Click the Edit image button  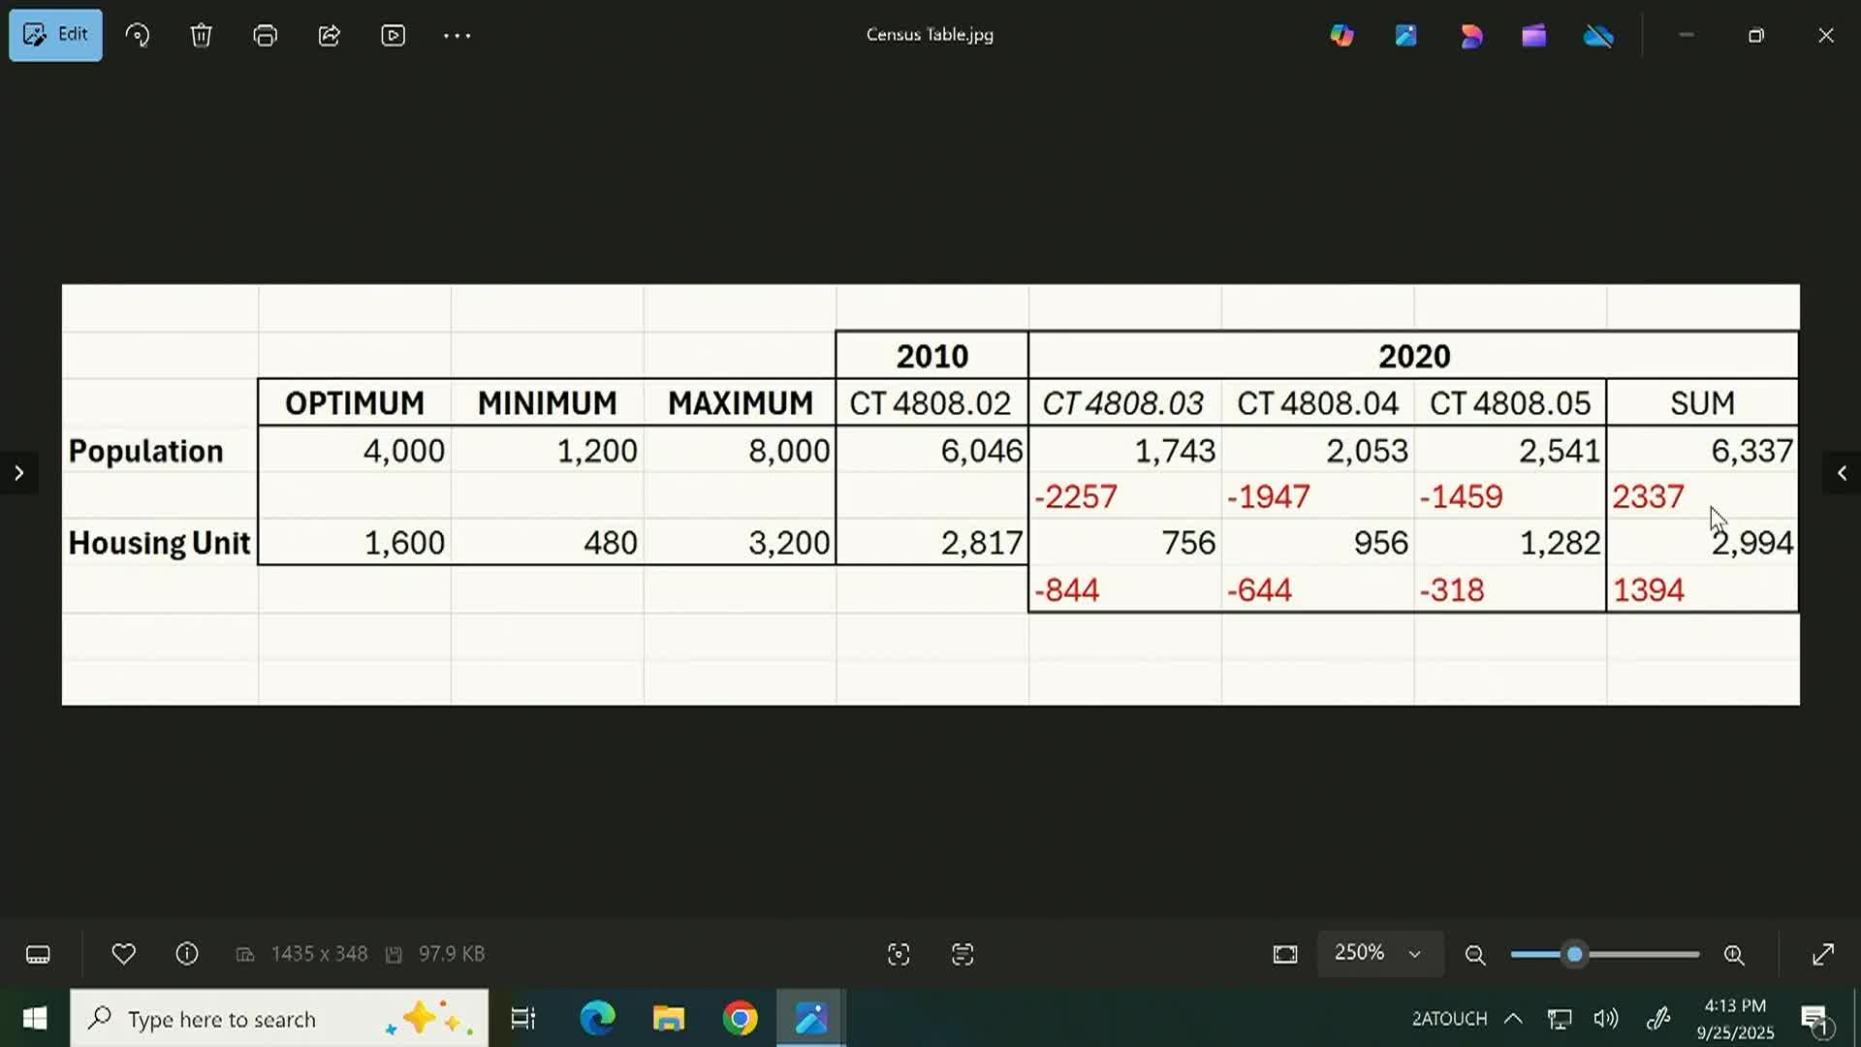click(x=55, y=35)
